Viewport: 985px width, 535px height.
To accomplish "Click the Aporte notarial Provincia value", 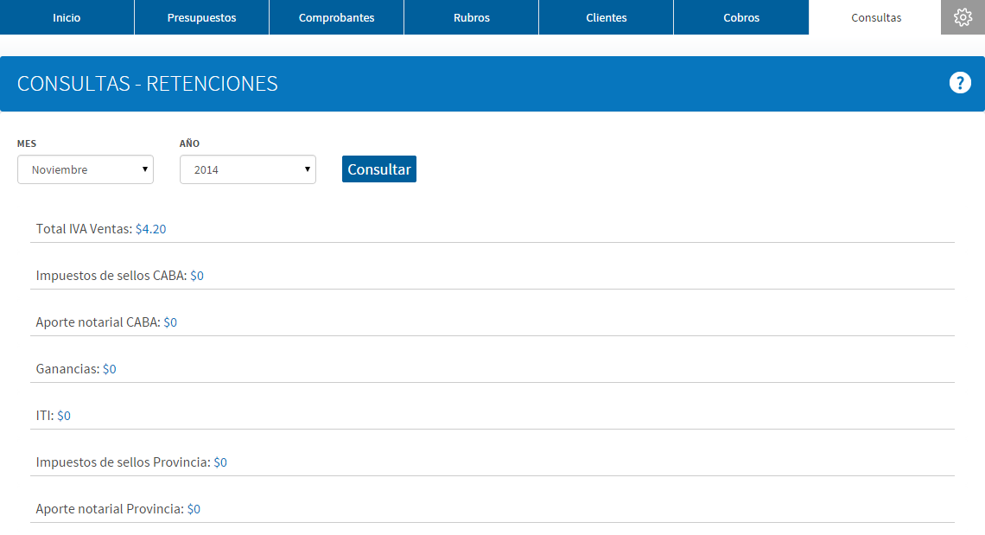I will 194,508.
